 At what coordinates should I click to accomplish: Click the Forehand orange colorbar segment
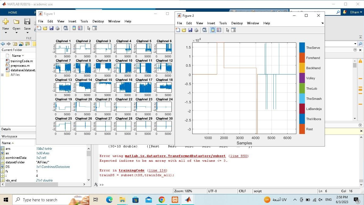[x=302, y=58]
